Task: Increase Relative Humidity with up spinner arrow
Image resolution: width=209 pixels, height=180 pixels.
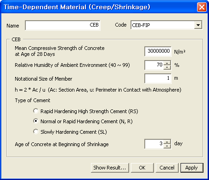Action: coord(167,63)
